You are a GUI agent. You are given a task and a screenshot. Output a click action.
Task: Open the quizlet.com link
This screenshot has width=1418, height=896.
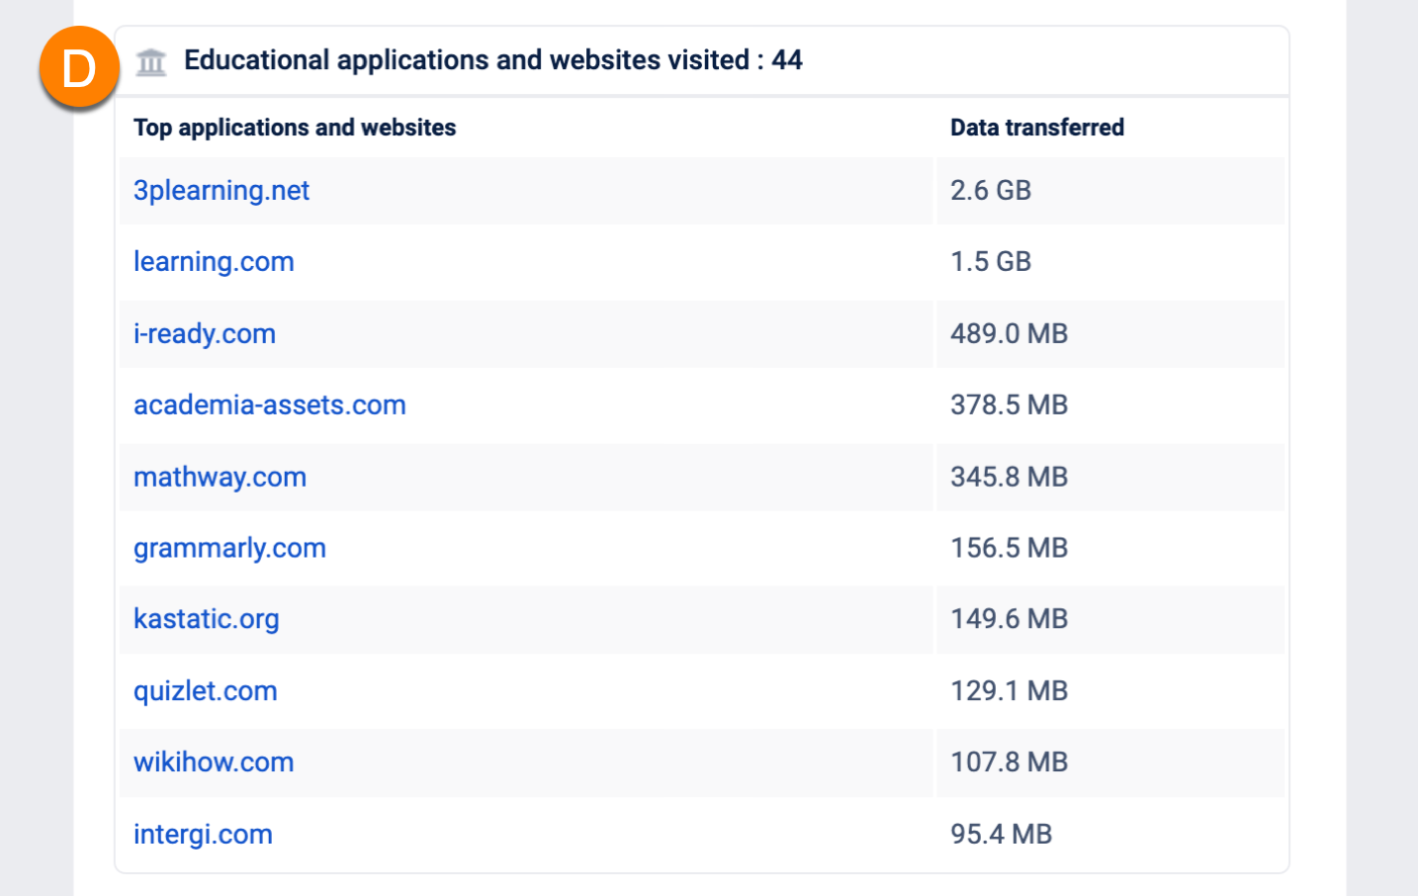point(206,691)
